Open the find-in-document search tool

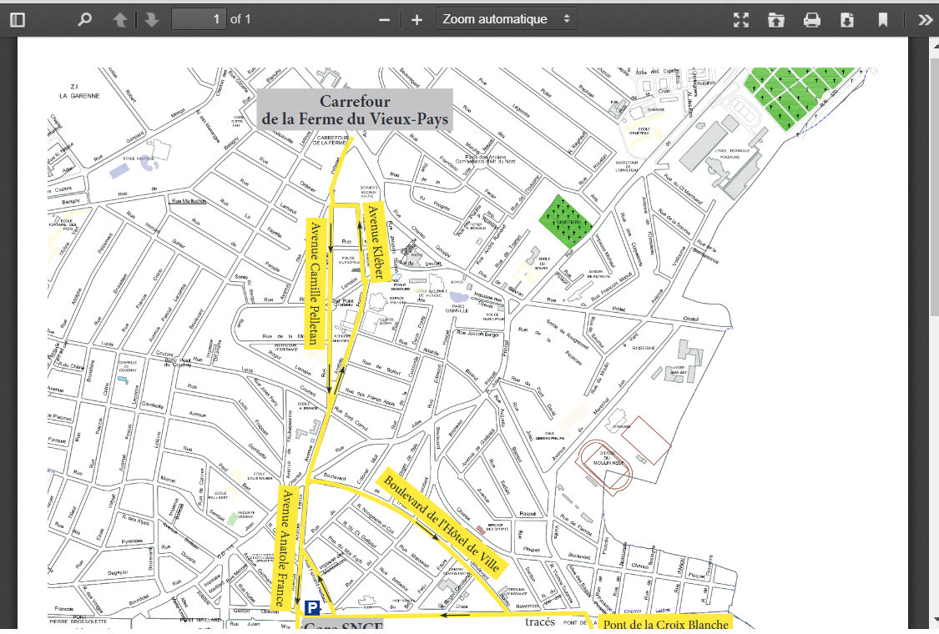[x=83, y=19]
